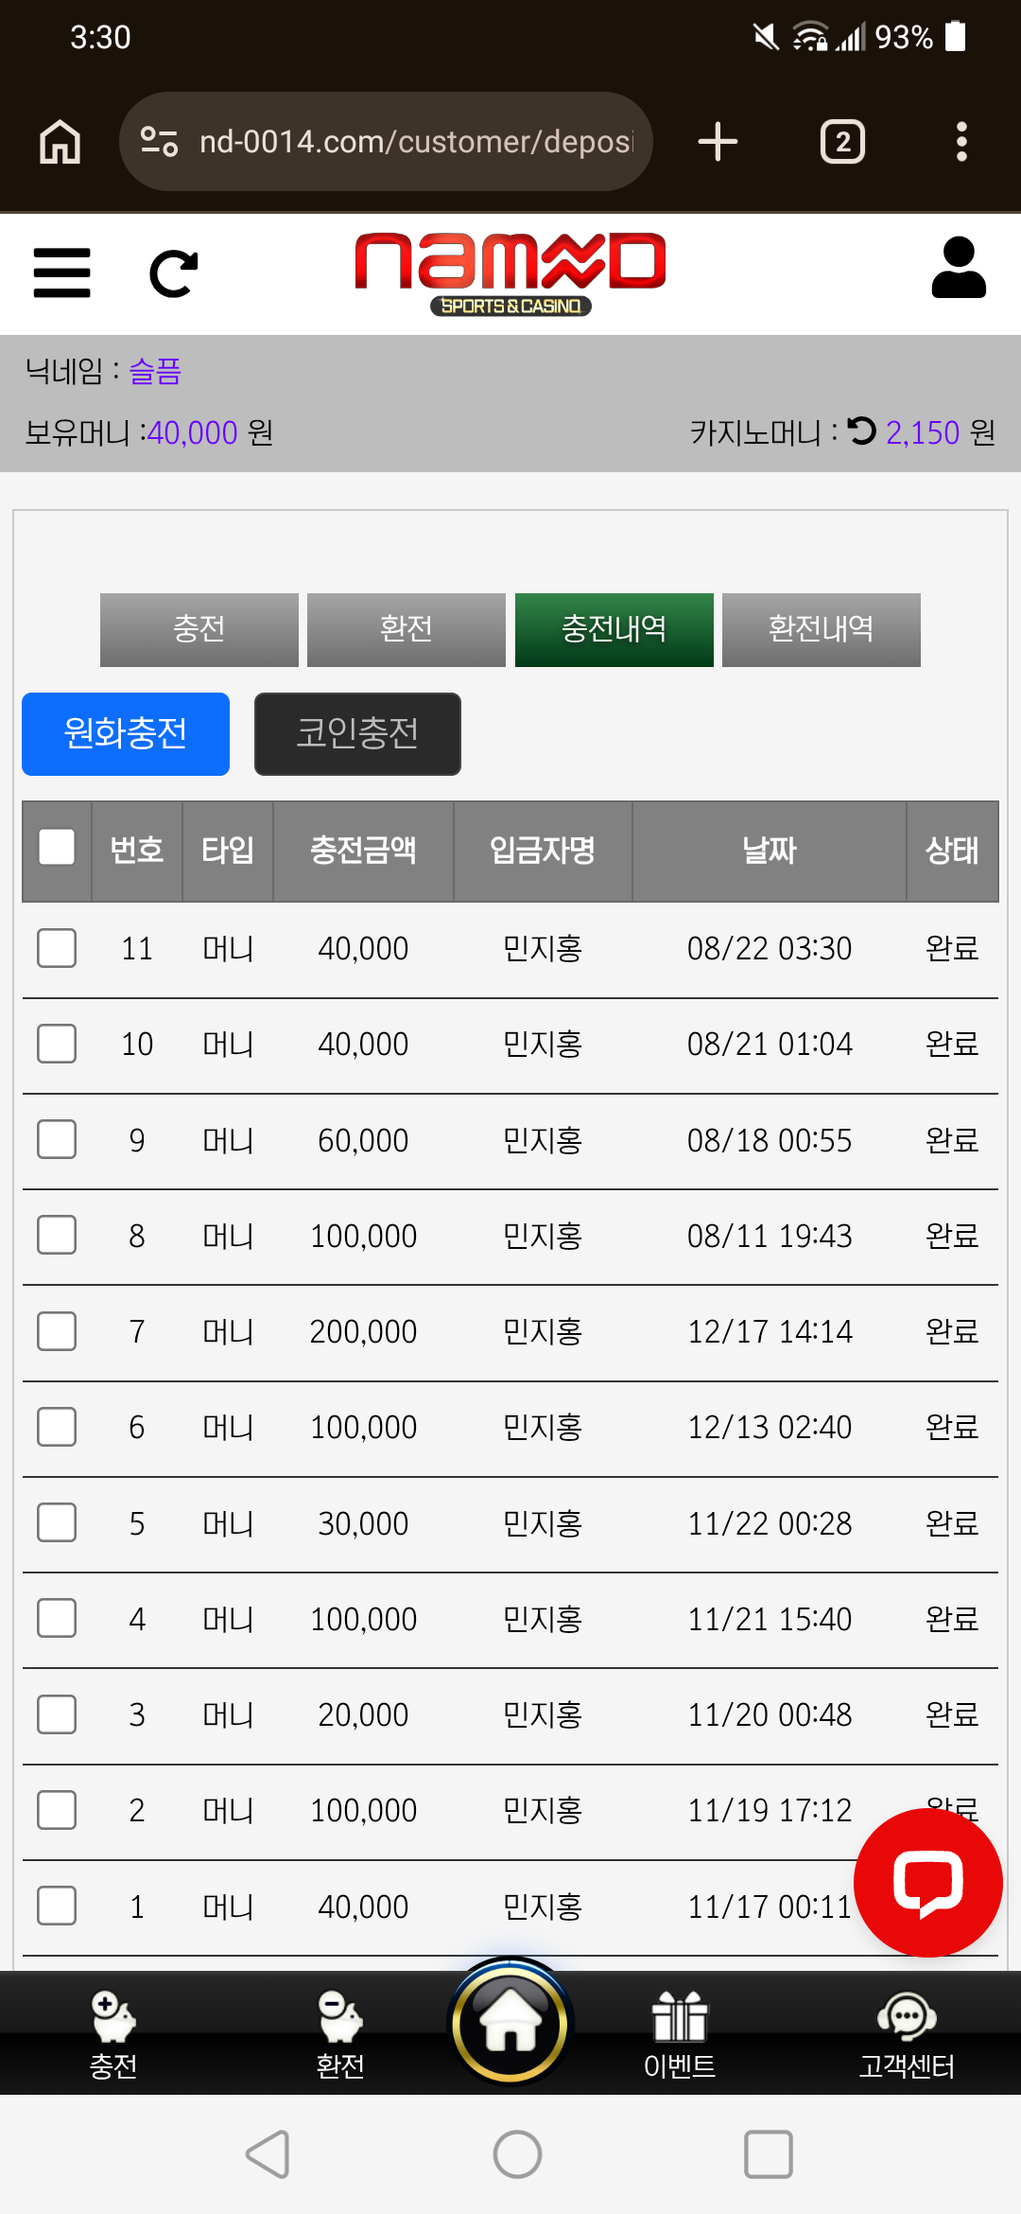Tap the page refresh arrow icon
The height and width of the screenshot is (2214, 1021).
tap(174, 273)
